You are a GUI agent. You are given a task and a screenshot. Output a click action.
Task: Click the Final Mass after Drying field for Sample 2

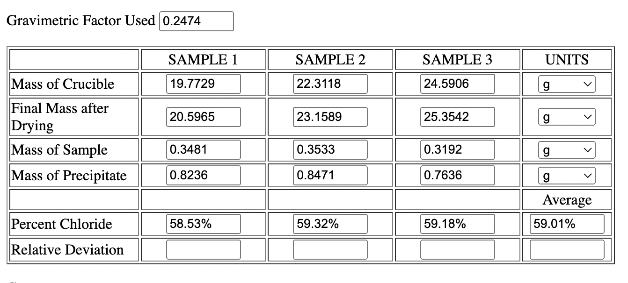[x=330, y=117]
